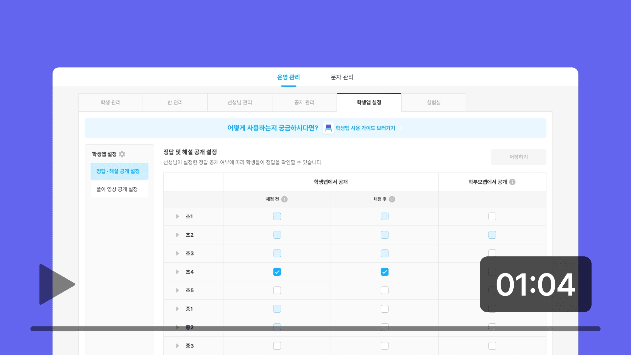Check 초5 채점 전 checkbox

[277, 290]
